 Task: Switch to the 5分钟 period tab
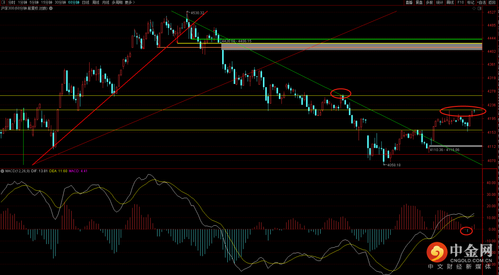(x=34, y=2)
